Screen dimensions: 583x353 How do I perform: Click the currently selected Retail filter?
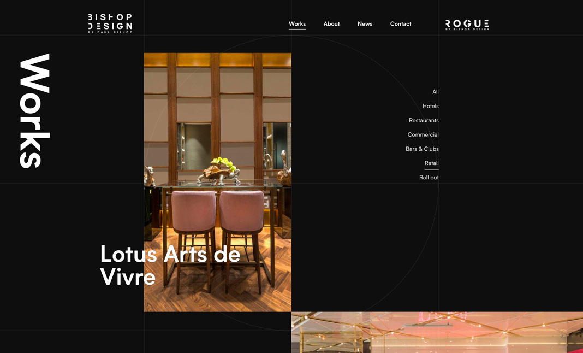pyautogui.click(x=431, y=163)
